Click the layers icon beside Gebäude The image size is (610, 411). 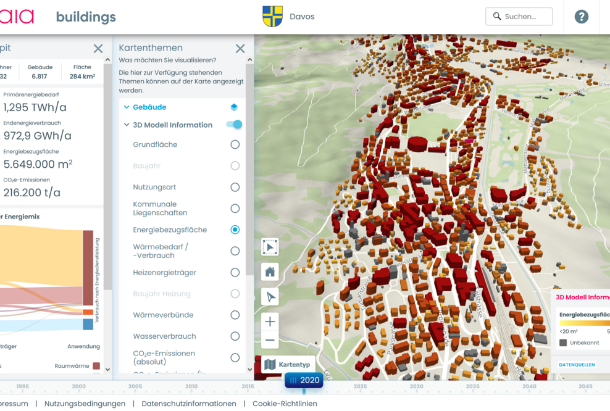tap(234, 107)
